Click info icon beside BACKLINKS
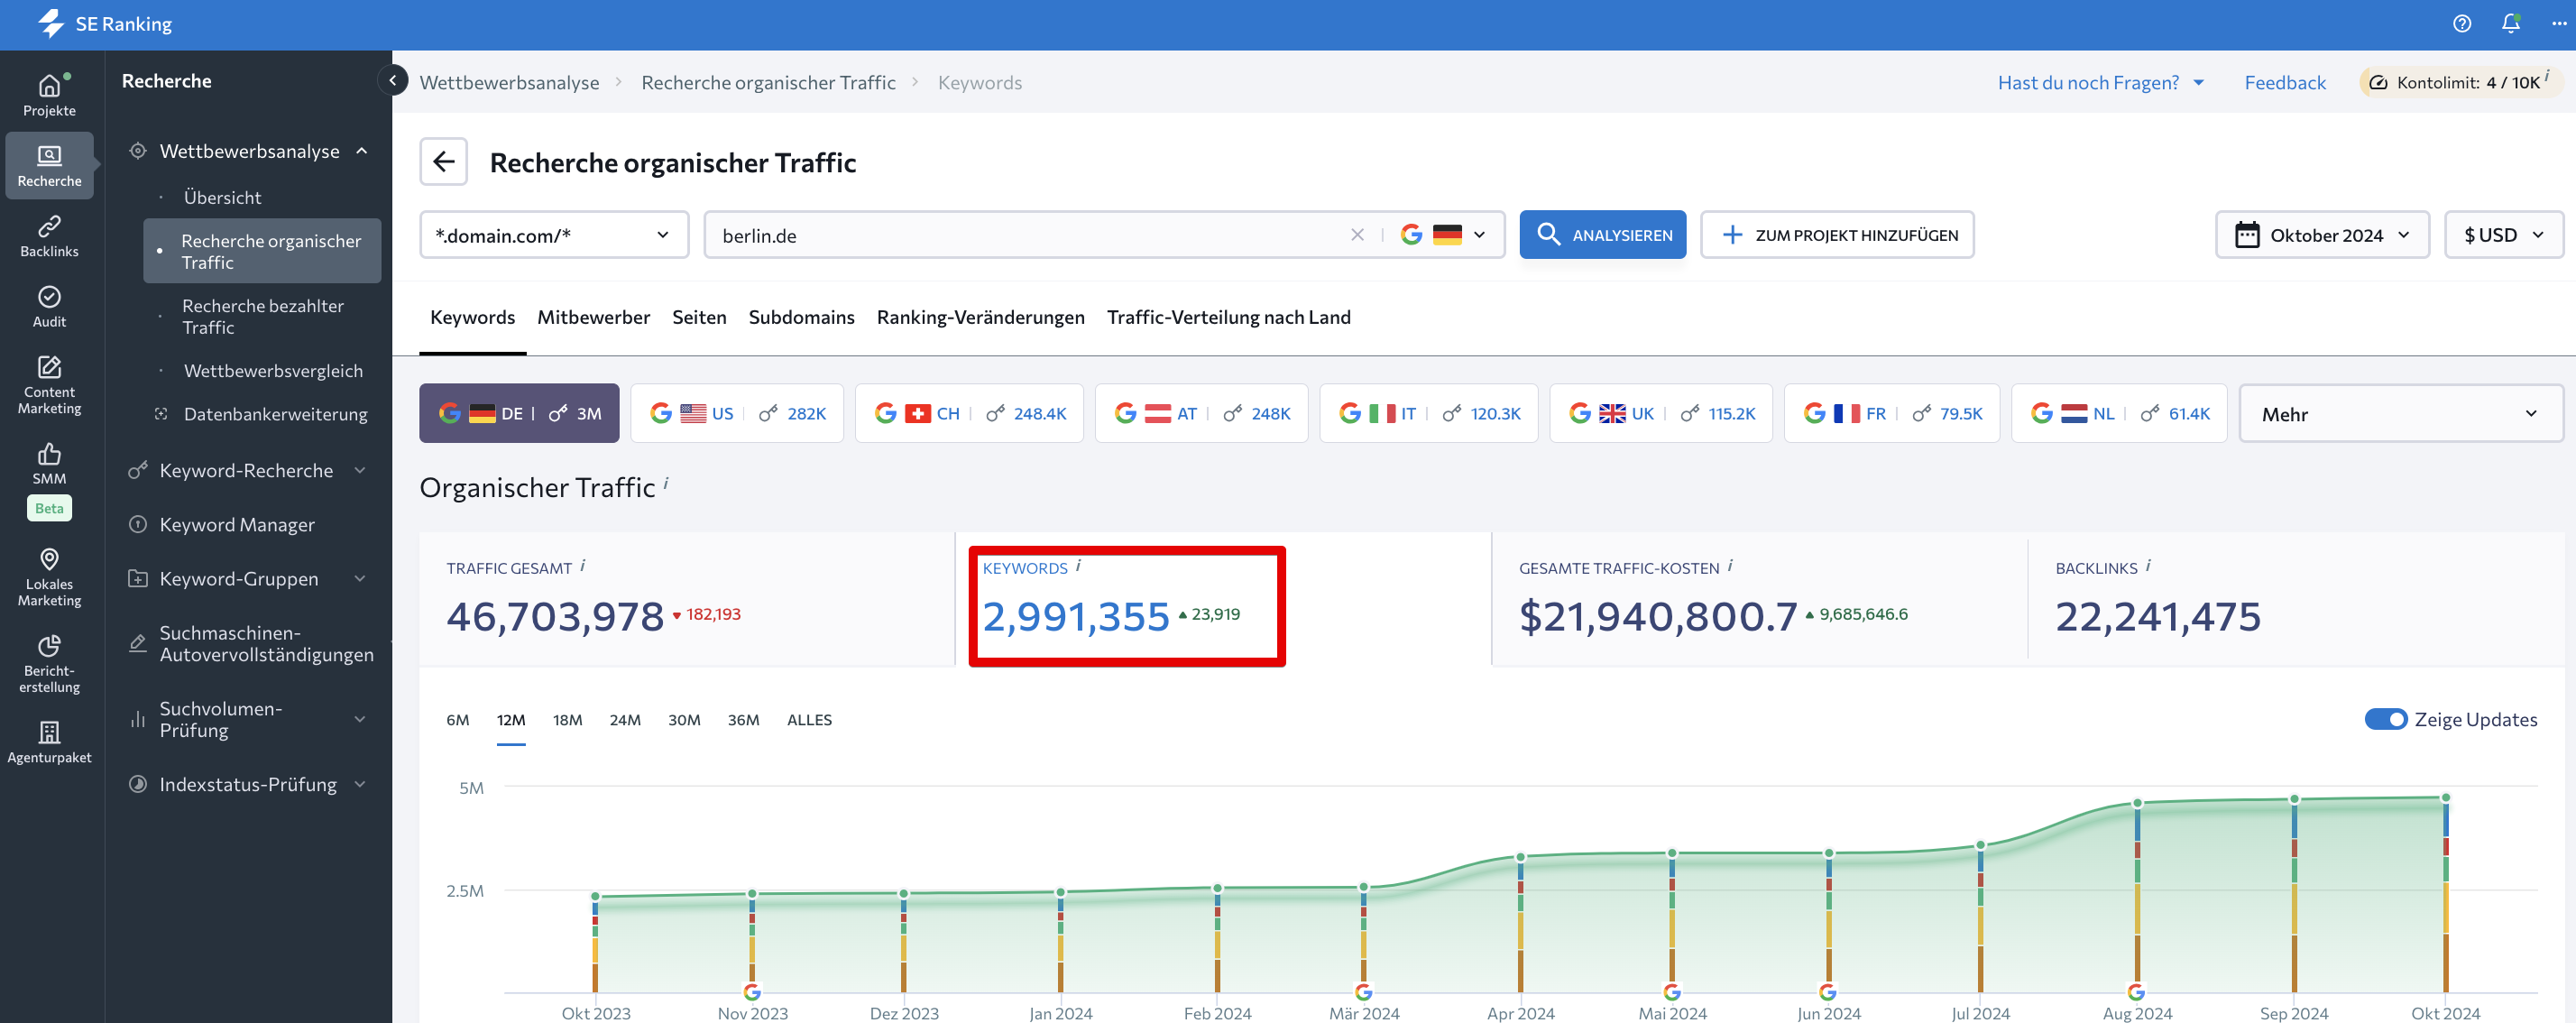This screenshot has height=1023, width=2576. (x=2148, y=565)
